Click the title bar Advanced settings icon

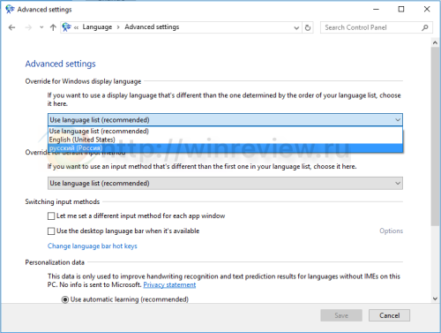coord(10,9)
